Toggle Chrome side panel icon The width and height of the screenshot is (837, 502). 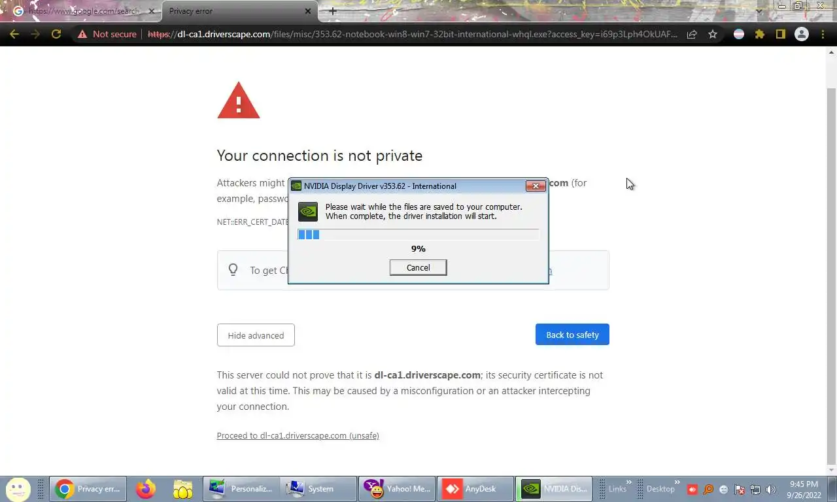780,34
